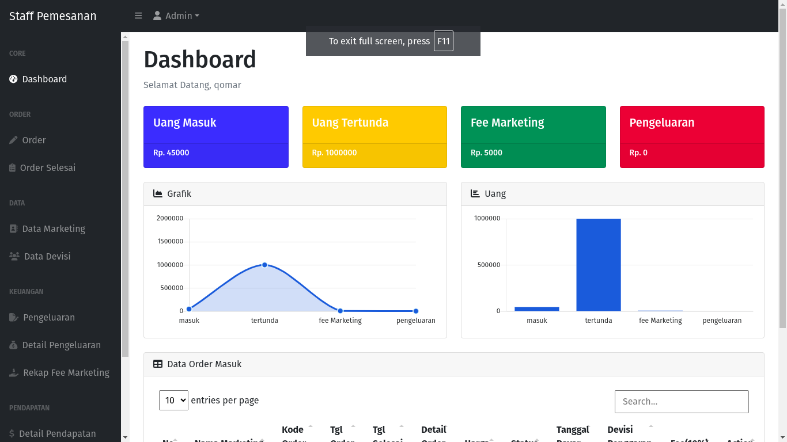Go to Order Selesai in sidebar

coord(48,168)
